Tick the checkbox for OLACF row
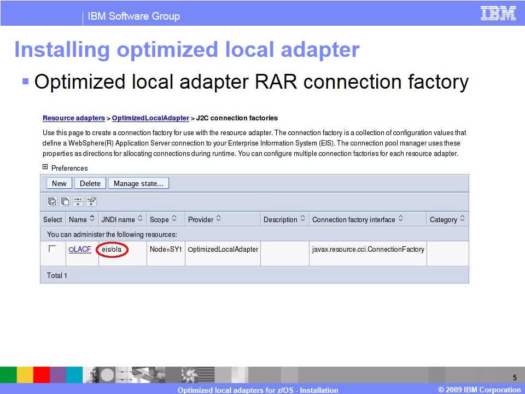The height and width of the screenshot is (394, 525). [x=52, y=248]
